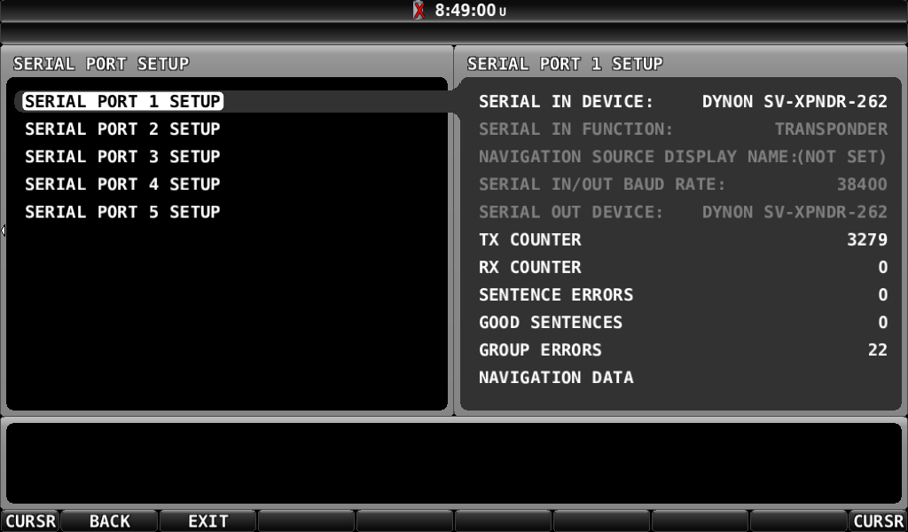
Task: Click the small left arrow at screen edge
Action: point(3,231)
